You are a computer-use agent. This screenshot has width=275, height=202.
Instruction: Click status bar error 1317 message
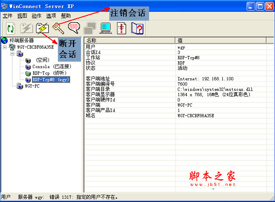83,197
